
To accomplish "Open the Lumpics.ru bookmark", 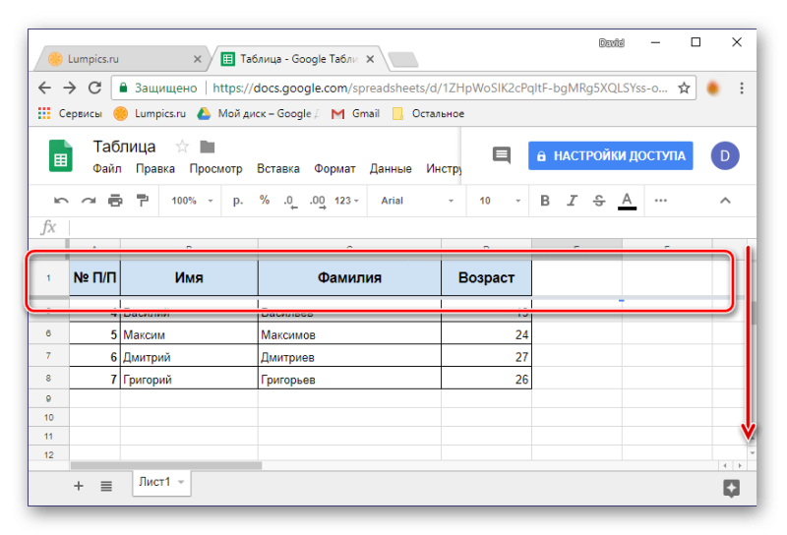I will [x=150, y=113].
